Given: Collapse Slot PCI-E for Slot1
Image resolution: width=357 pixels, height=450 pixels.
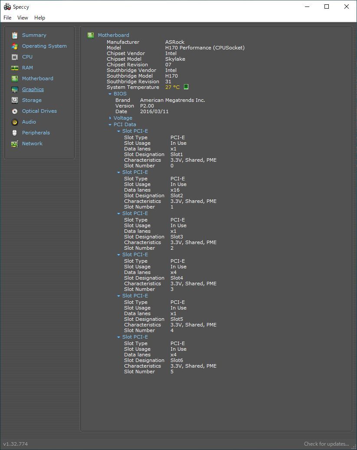Looking at the screenshot, I should pos(118,131).
